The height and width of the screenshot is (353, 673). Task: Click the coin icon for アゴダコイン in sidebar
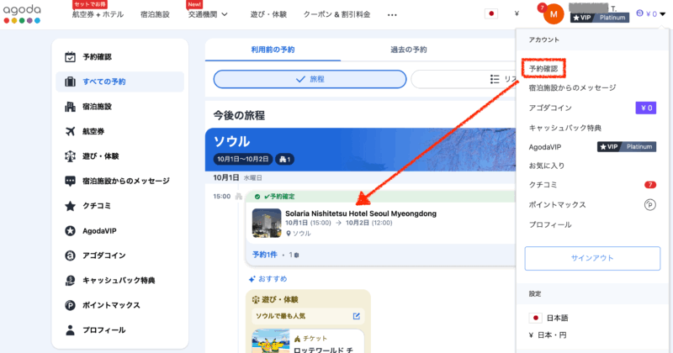70,256
